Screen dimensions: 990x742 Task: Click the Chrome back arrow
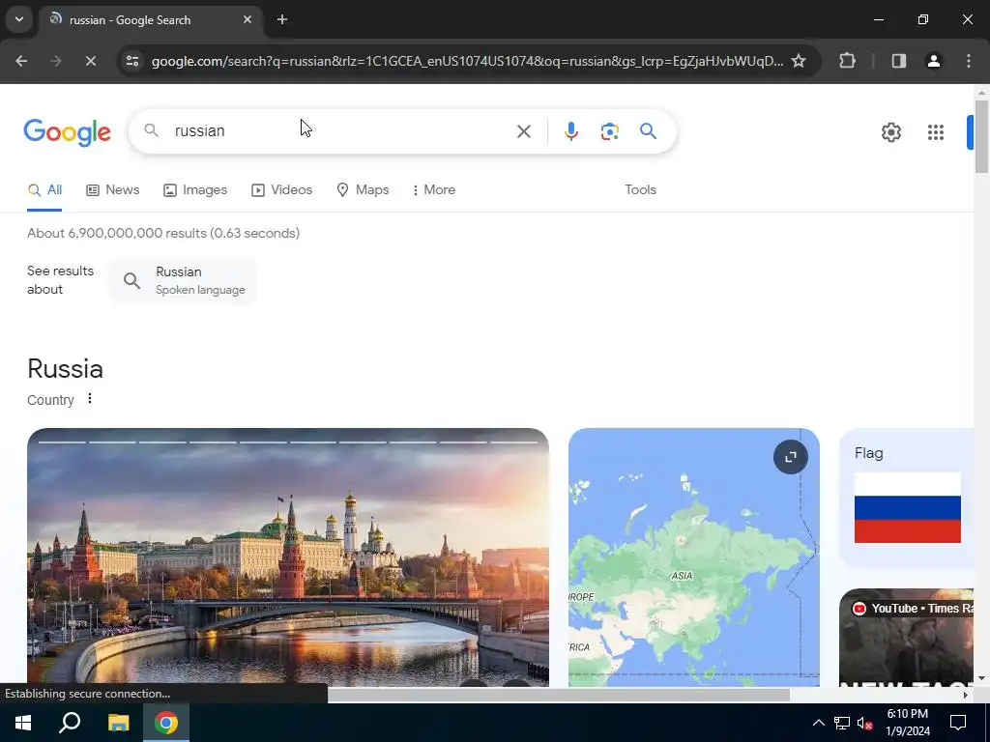(21, 61)
